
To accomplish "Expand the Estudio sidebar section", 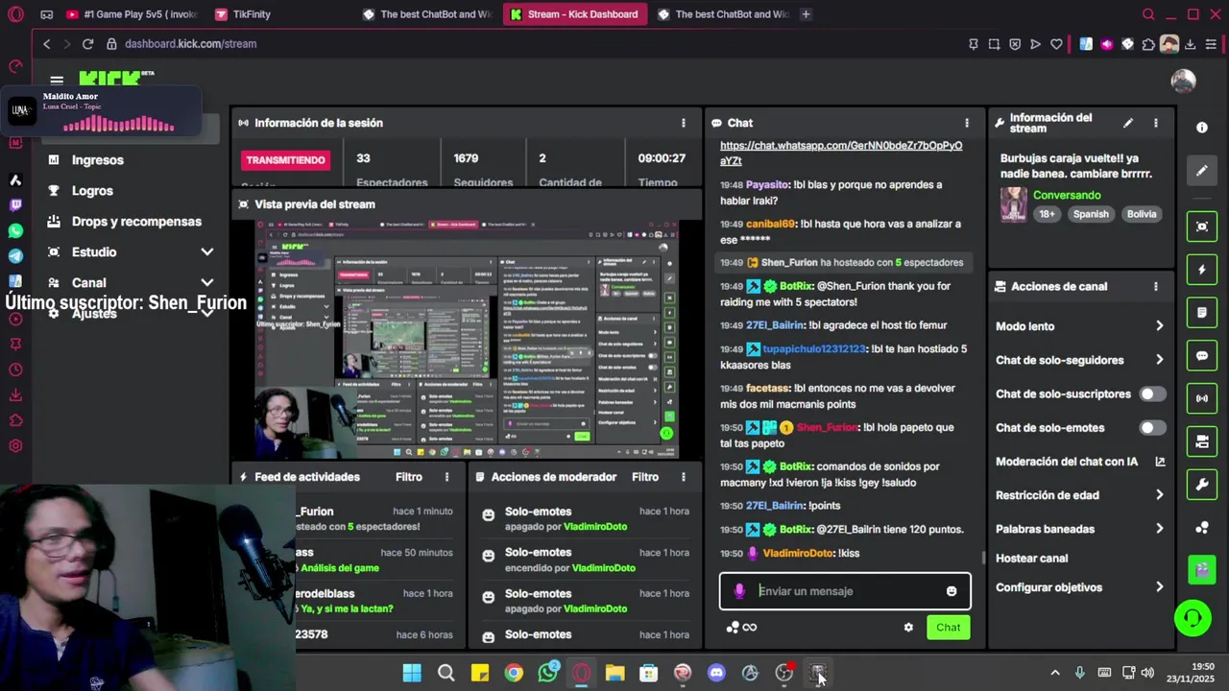I will pyautogui.click(x=206, y=252).
